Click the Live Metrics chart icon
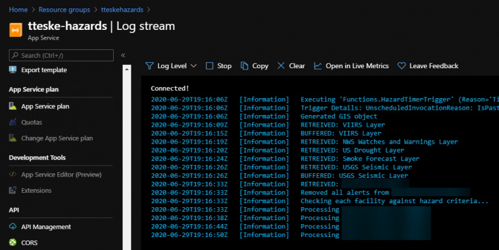Screen dimensions: 499x250 tap(318, 66)
